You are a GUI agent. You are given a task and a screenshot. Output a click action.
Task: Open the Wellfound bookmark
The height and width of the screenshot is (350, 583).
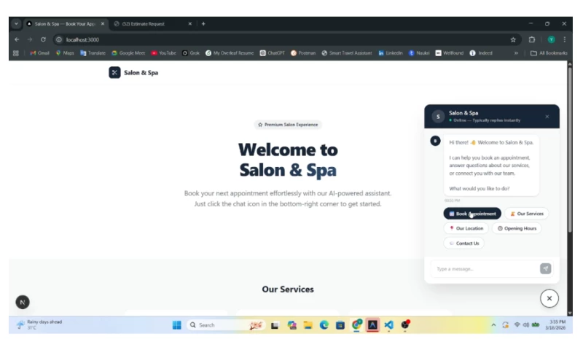pos(450,53)
